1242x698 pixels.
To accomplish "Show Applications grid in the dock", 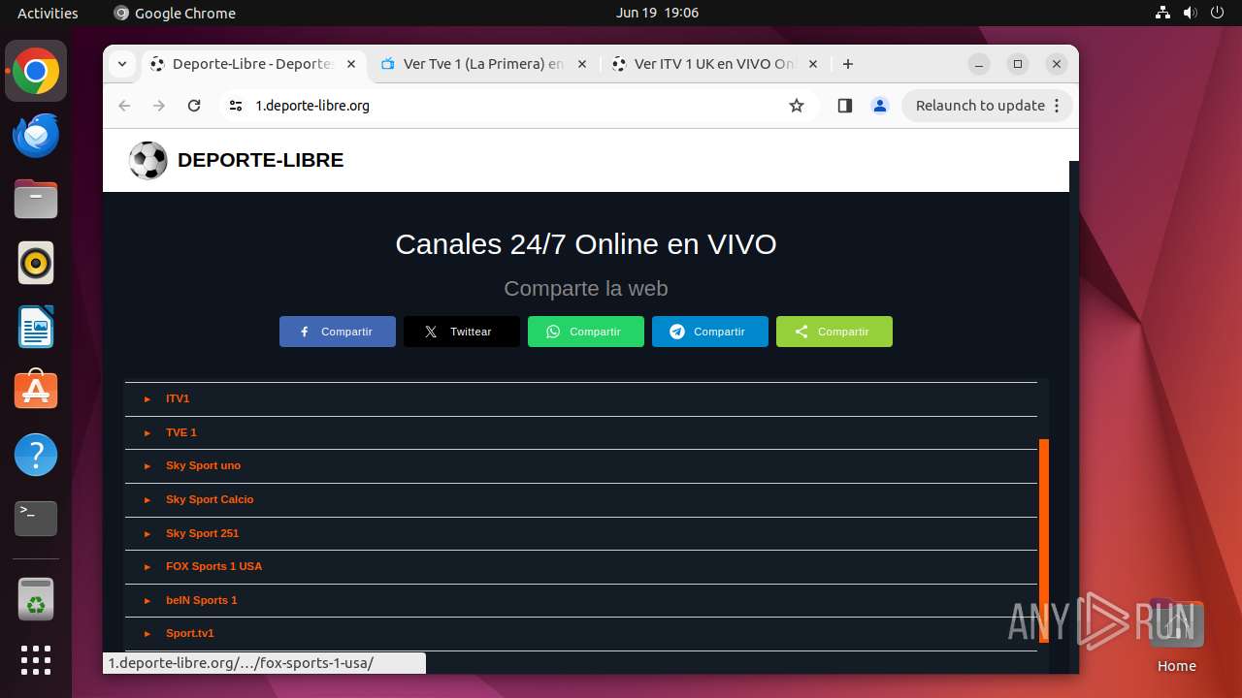I will coord(36,660).
